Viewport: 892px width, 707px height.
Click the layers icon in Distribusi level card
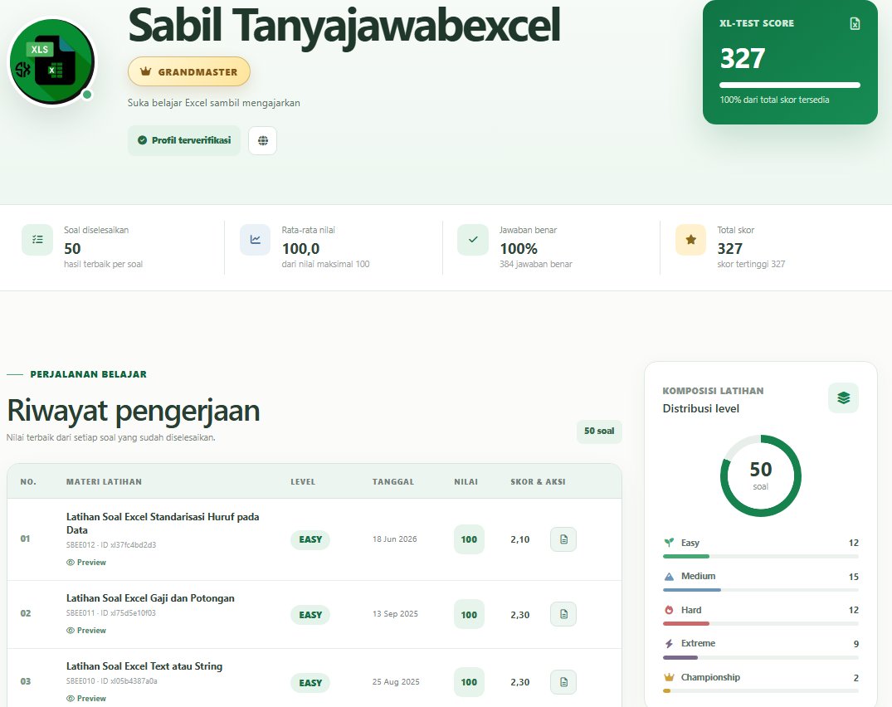844,398
